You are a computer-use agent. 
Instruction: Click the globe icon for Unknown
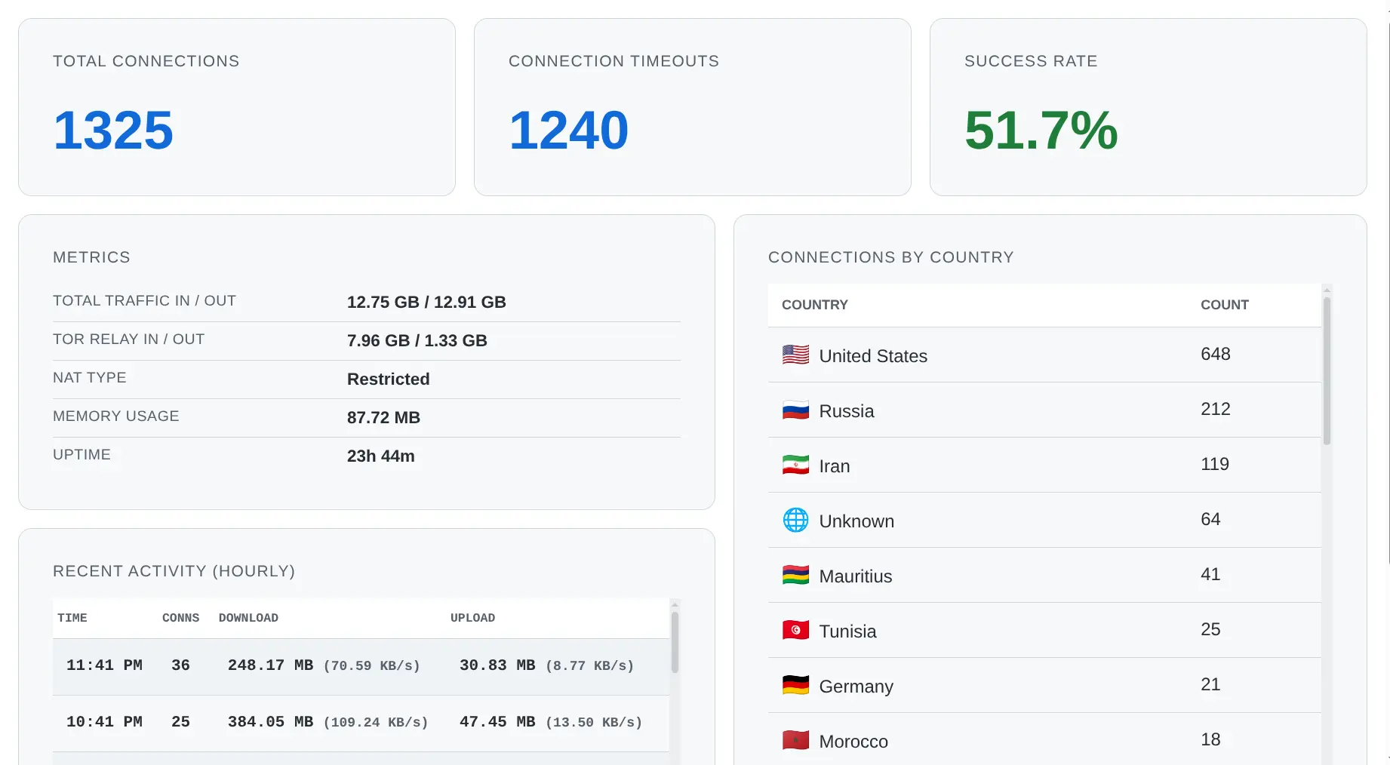pyautogui.click(x=795, y=520)
